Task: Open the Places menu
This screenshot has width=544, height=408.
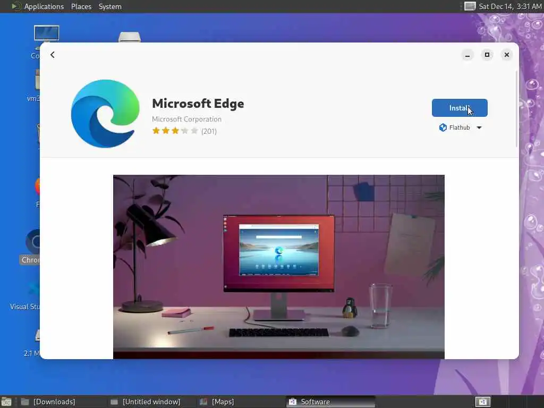Action: tap(81, 6)
